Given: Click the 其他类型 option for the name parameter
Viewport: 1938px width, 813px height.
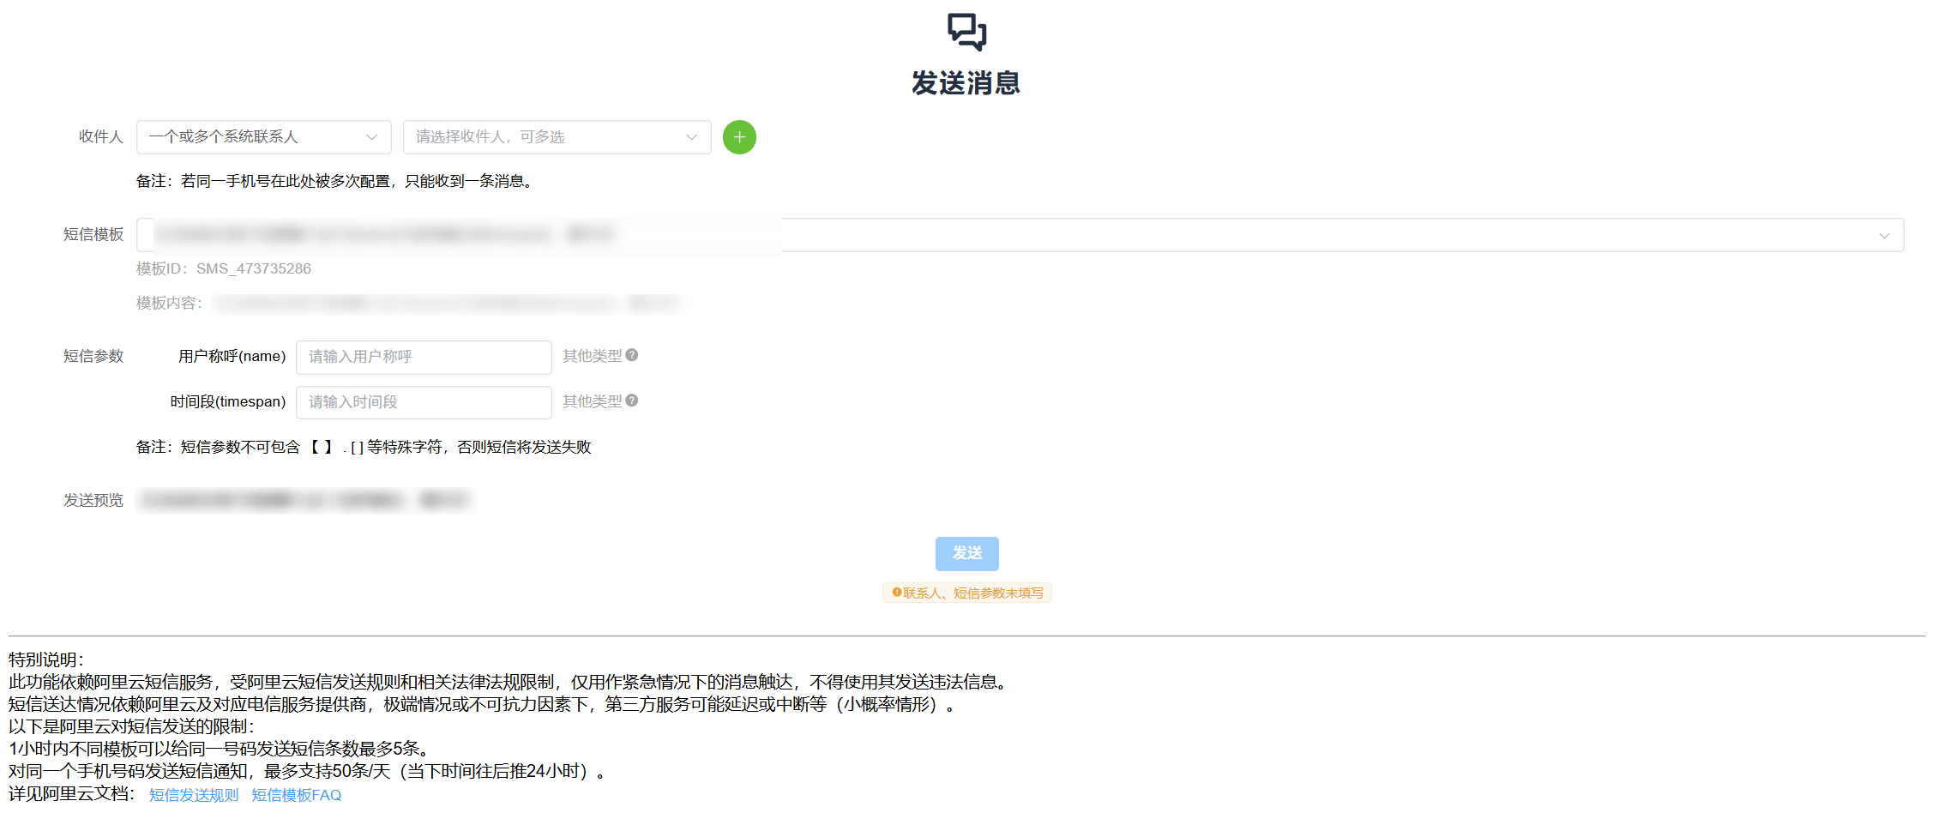Looking at the screenshot, I should point(592,354).
